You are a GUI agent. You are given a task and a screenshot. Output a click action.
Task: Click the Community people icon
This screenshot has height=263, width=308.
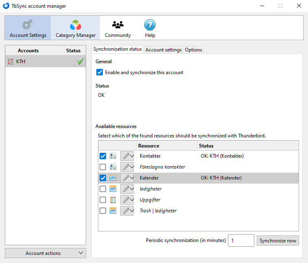click(x=118, y=25)
